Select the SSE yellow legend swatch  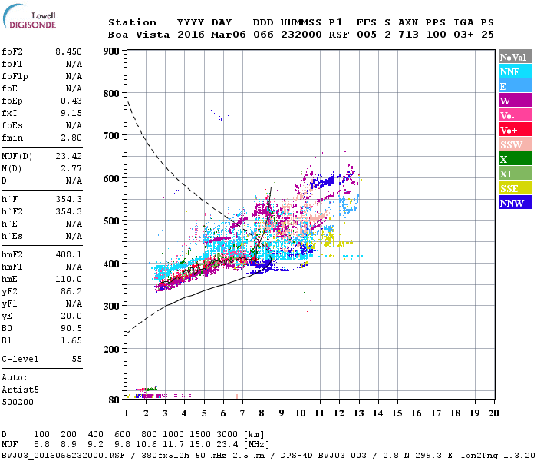click(x=516, y=188)
